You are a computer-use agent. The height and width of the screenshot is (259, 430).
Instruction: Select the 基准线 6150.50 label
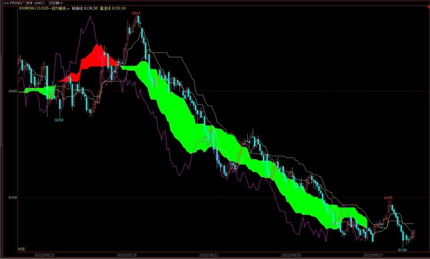pos(112,8)
